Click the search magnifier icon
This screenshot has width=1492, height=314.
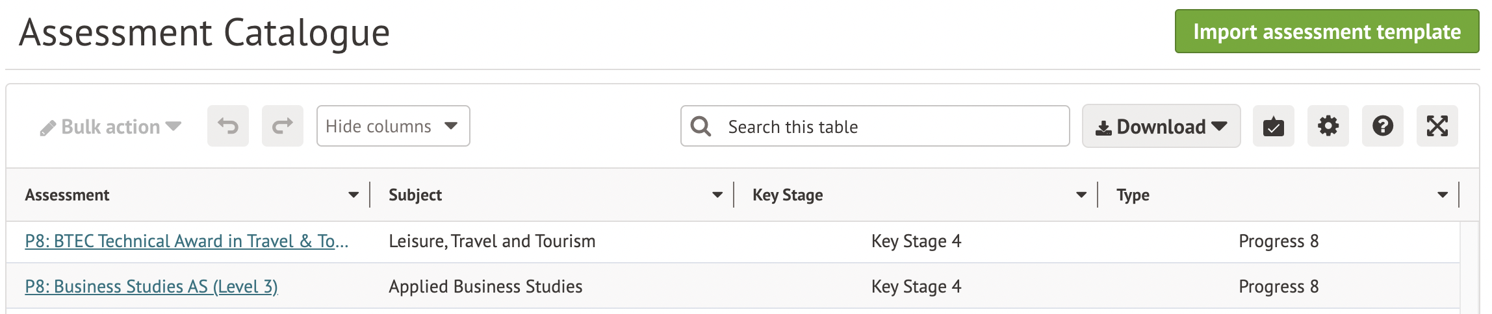[701, 126]
